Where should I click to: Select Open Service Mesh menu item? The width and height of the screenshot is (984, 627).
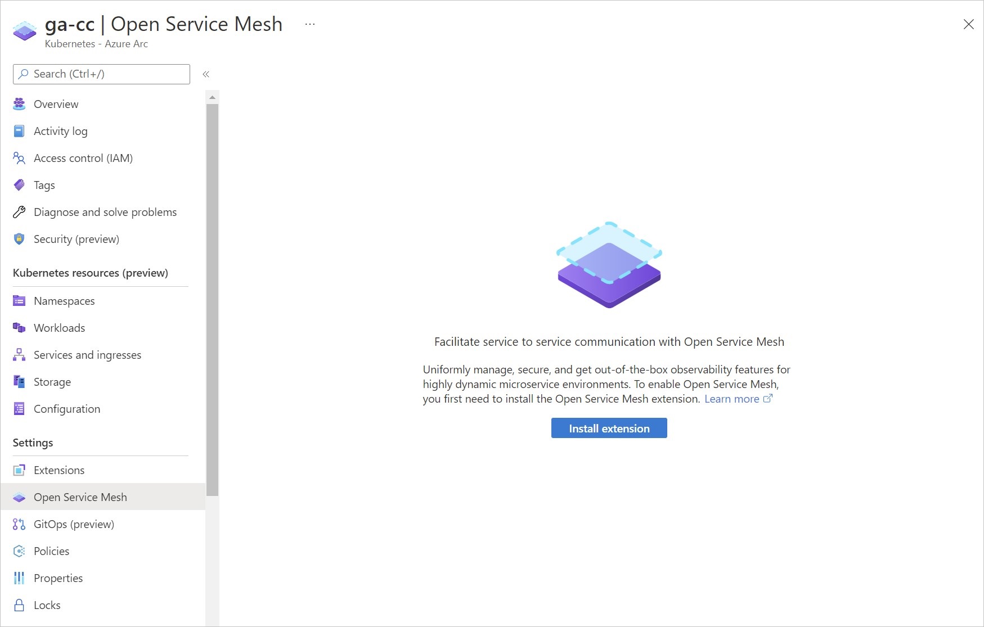coord(103,497)
